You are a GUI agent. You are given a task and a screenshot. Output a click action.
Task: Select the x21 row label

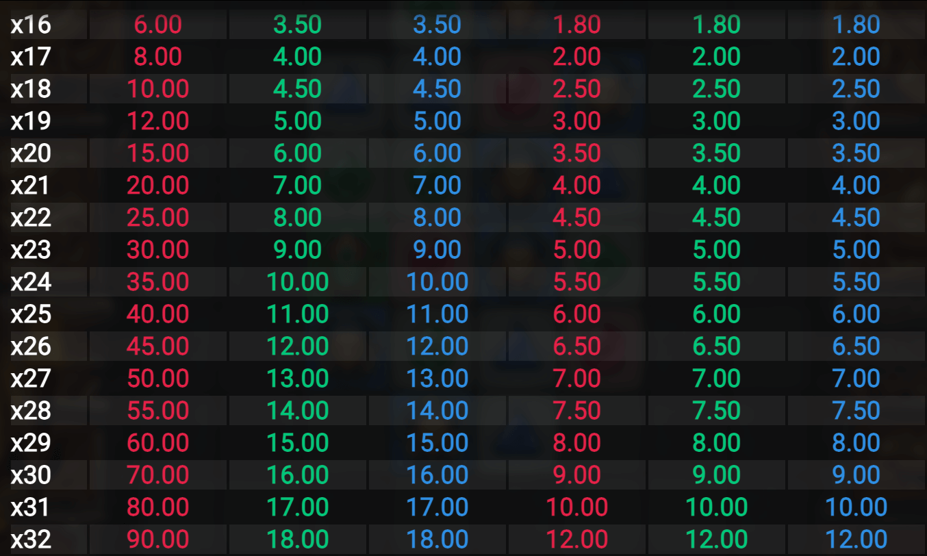(31, 186)
